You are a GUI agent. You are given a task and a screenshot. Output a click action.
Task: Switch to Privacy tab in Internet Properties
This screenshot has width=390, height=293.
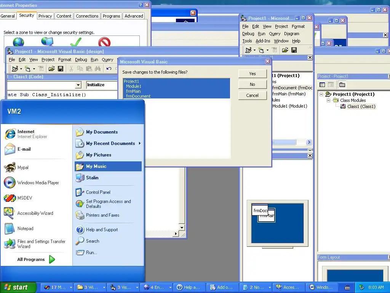pyautogui.click(x=45, y=16)
